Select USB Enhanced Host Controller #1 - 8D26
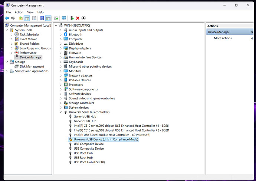 pos(121,126)
